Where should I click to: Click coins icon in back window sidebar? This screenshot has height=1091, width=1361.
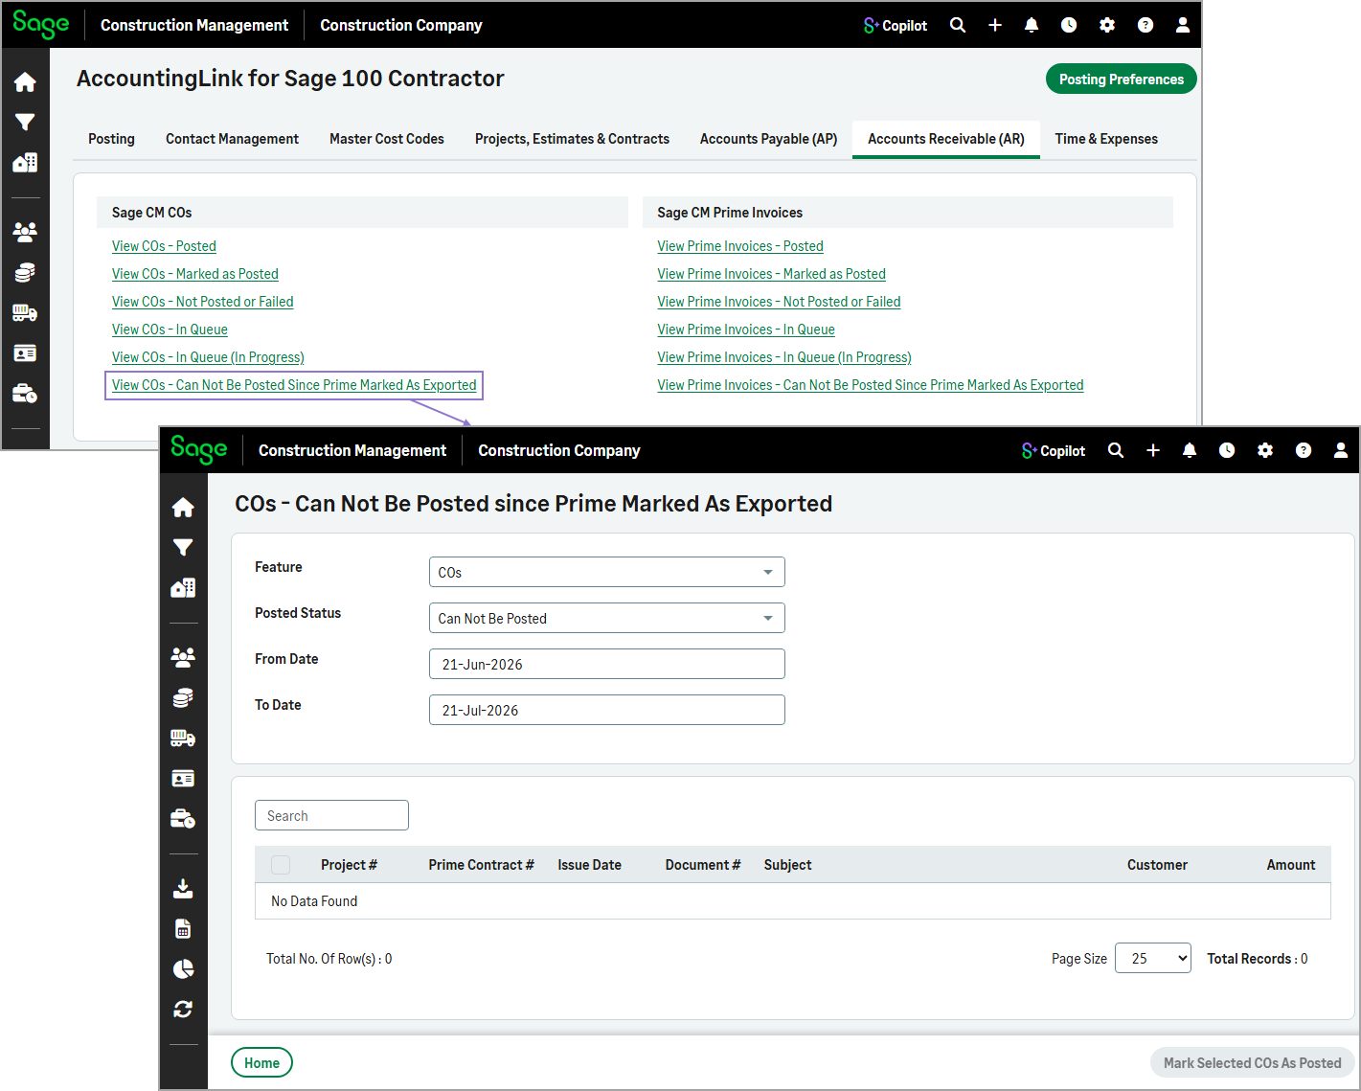pyautogui.click(x=25, y=273)
